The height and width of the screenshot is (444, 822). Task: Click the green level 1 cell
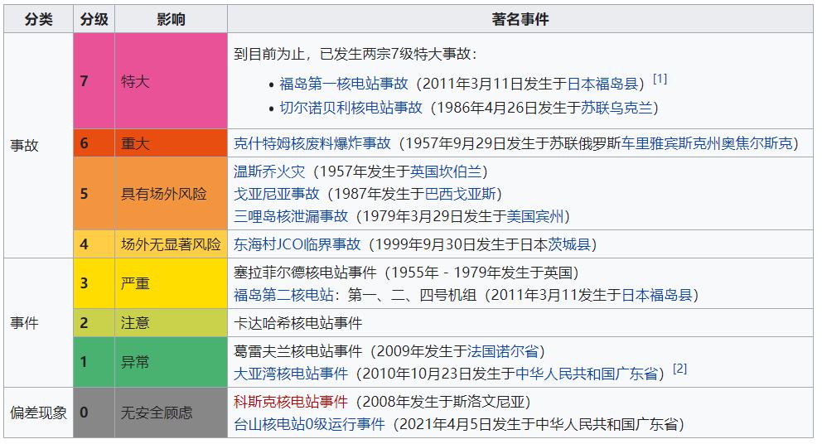94,362
